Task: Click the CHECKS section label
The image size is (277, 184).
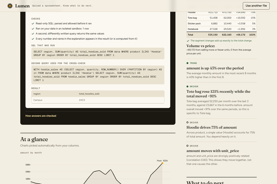Action: 36,19
